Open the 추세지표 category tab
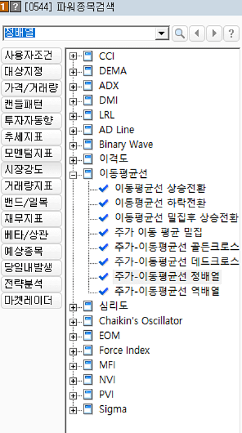Viewport: 242px width, 433px height. coord(31,137)
